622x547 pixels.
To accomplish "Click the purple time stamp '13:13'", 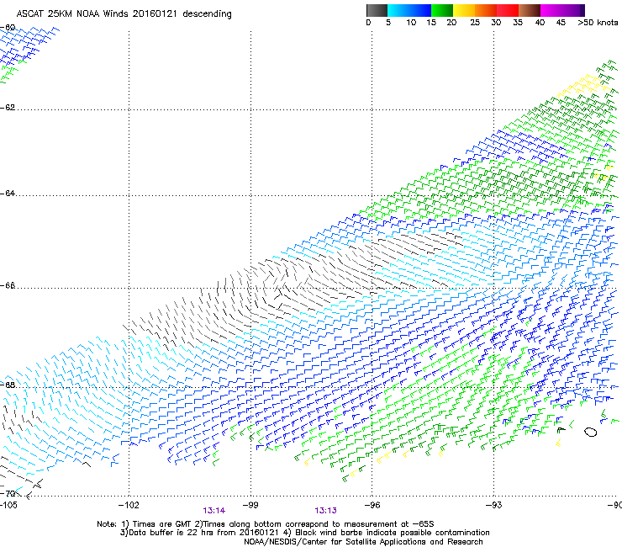I will pyautogui.click(x=325, y=511).
